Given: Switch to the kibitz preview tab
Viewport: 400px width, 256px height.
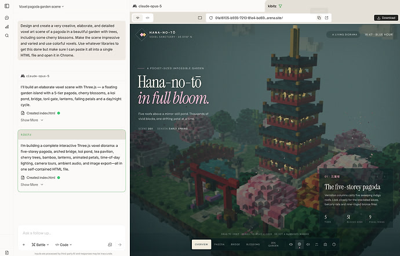Looking at the screenshot, I should [x=274, y=6].
